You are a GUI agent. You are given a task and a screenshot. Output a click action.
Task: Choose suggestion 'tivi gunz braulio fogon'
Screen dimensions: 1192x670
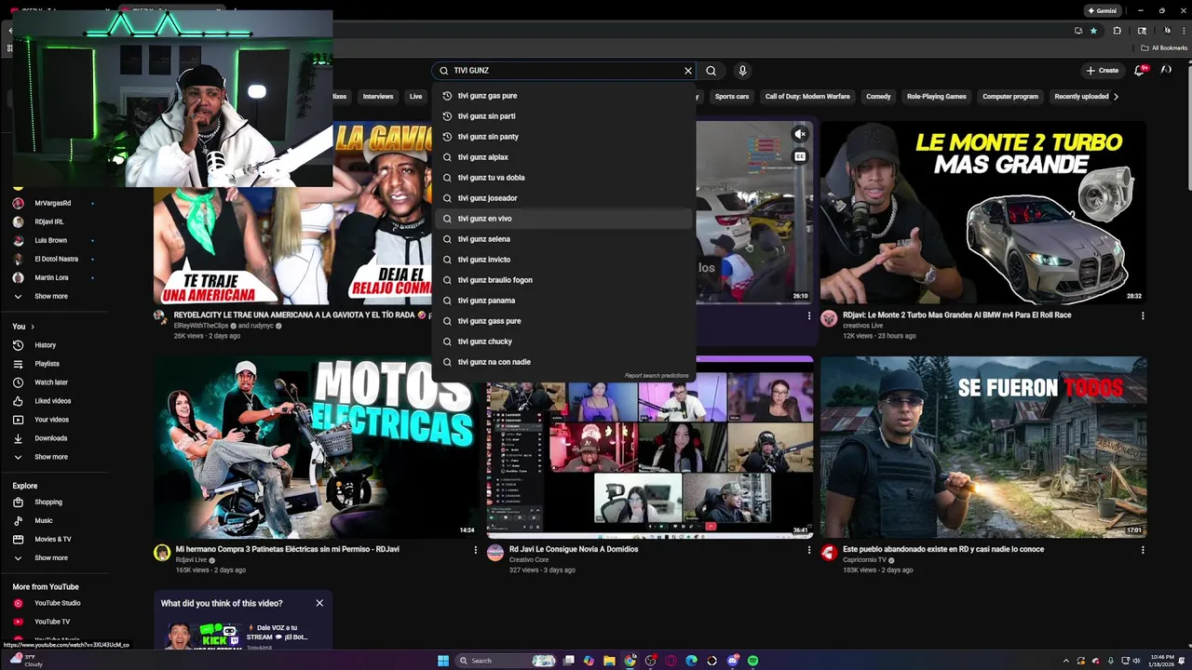pos(564,280)
